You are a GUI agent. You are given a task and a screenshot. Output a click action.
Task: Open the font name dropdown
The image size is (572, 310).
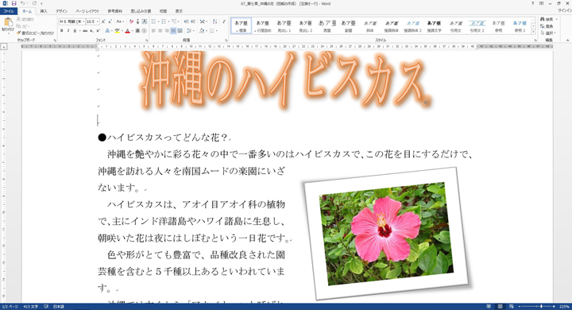pos(71,21)
